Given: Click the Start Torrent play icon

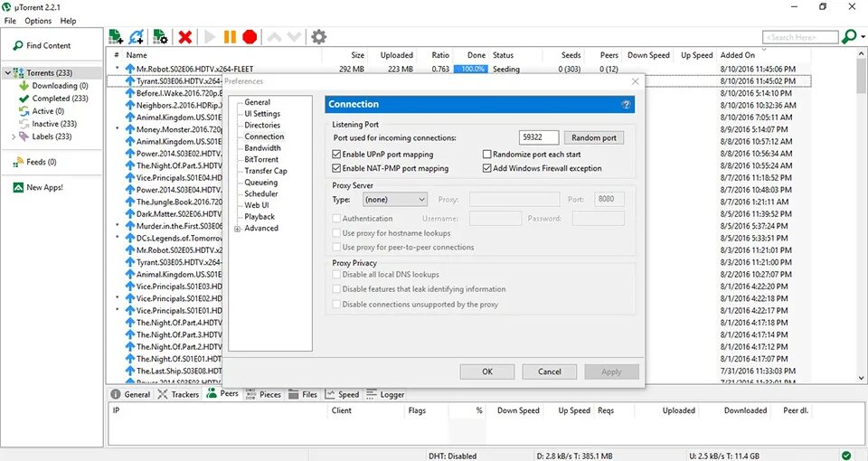Looking at the screenshot, I should click(210, 37).
